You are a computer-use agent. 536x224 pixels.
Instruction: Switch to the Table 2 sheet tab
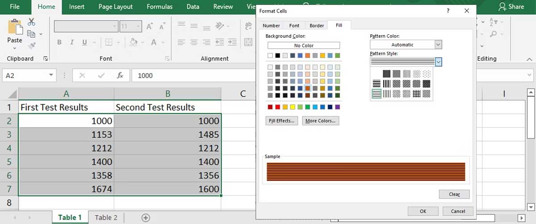tap(106, 218)
